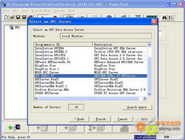Select the OPC tree node

(17, 27)
